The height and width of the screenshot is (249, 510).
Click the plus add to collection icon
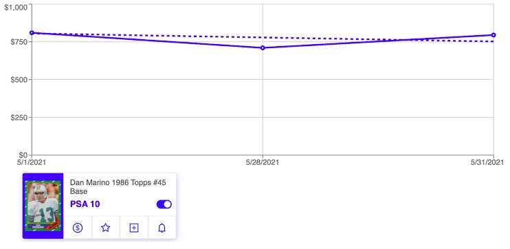coord(133,228)
